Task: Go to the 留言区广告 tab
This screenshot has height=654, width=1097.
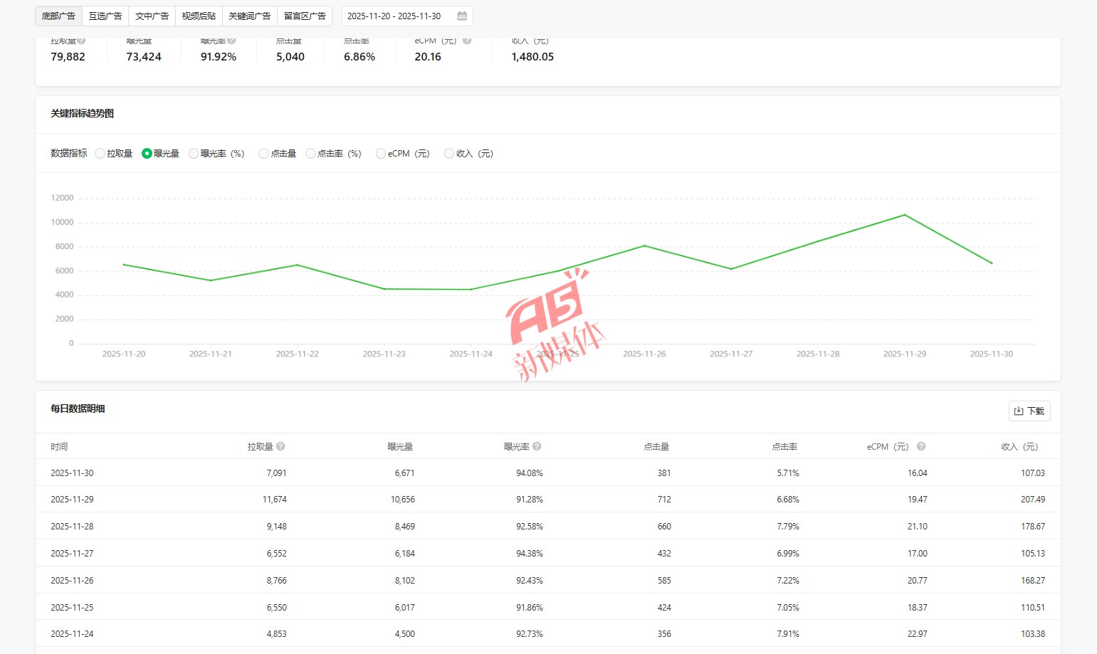Action: pos(305,16)
